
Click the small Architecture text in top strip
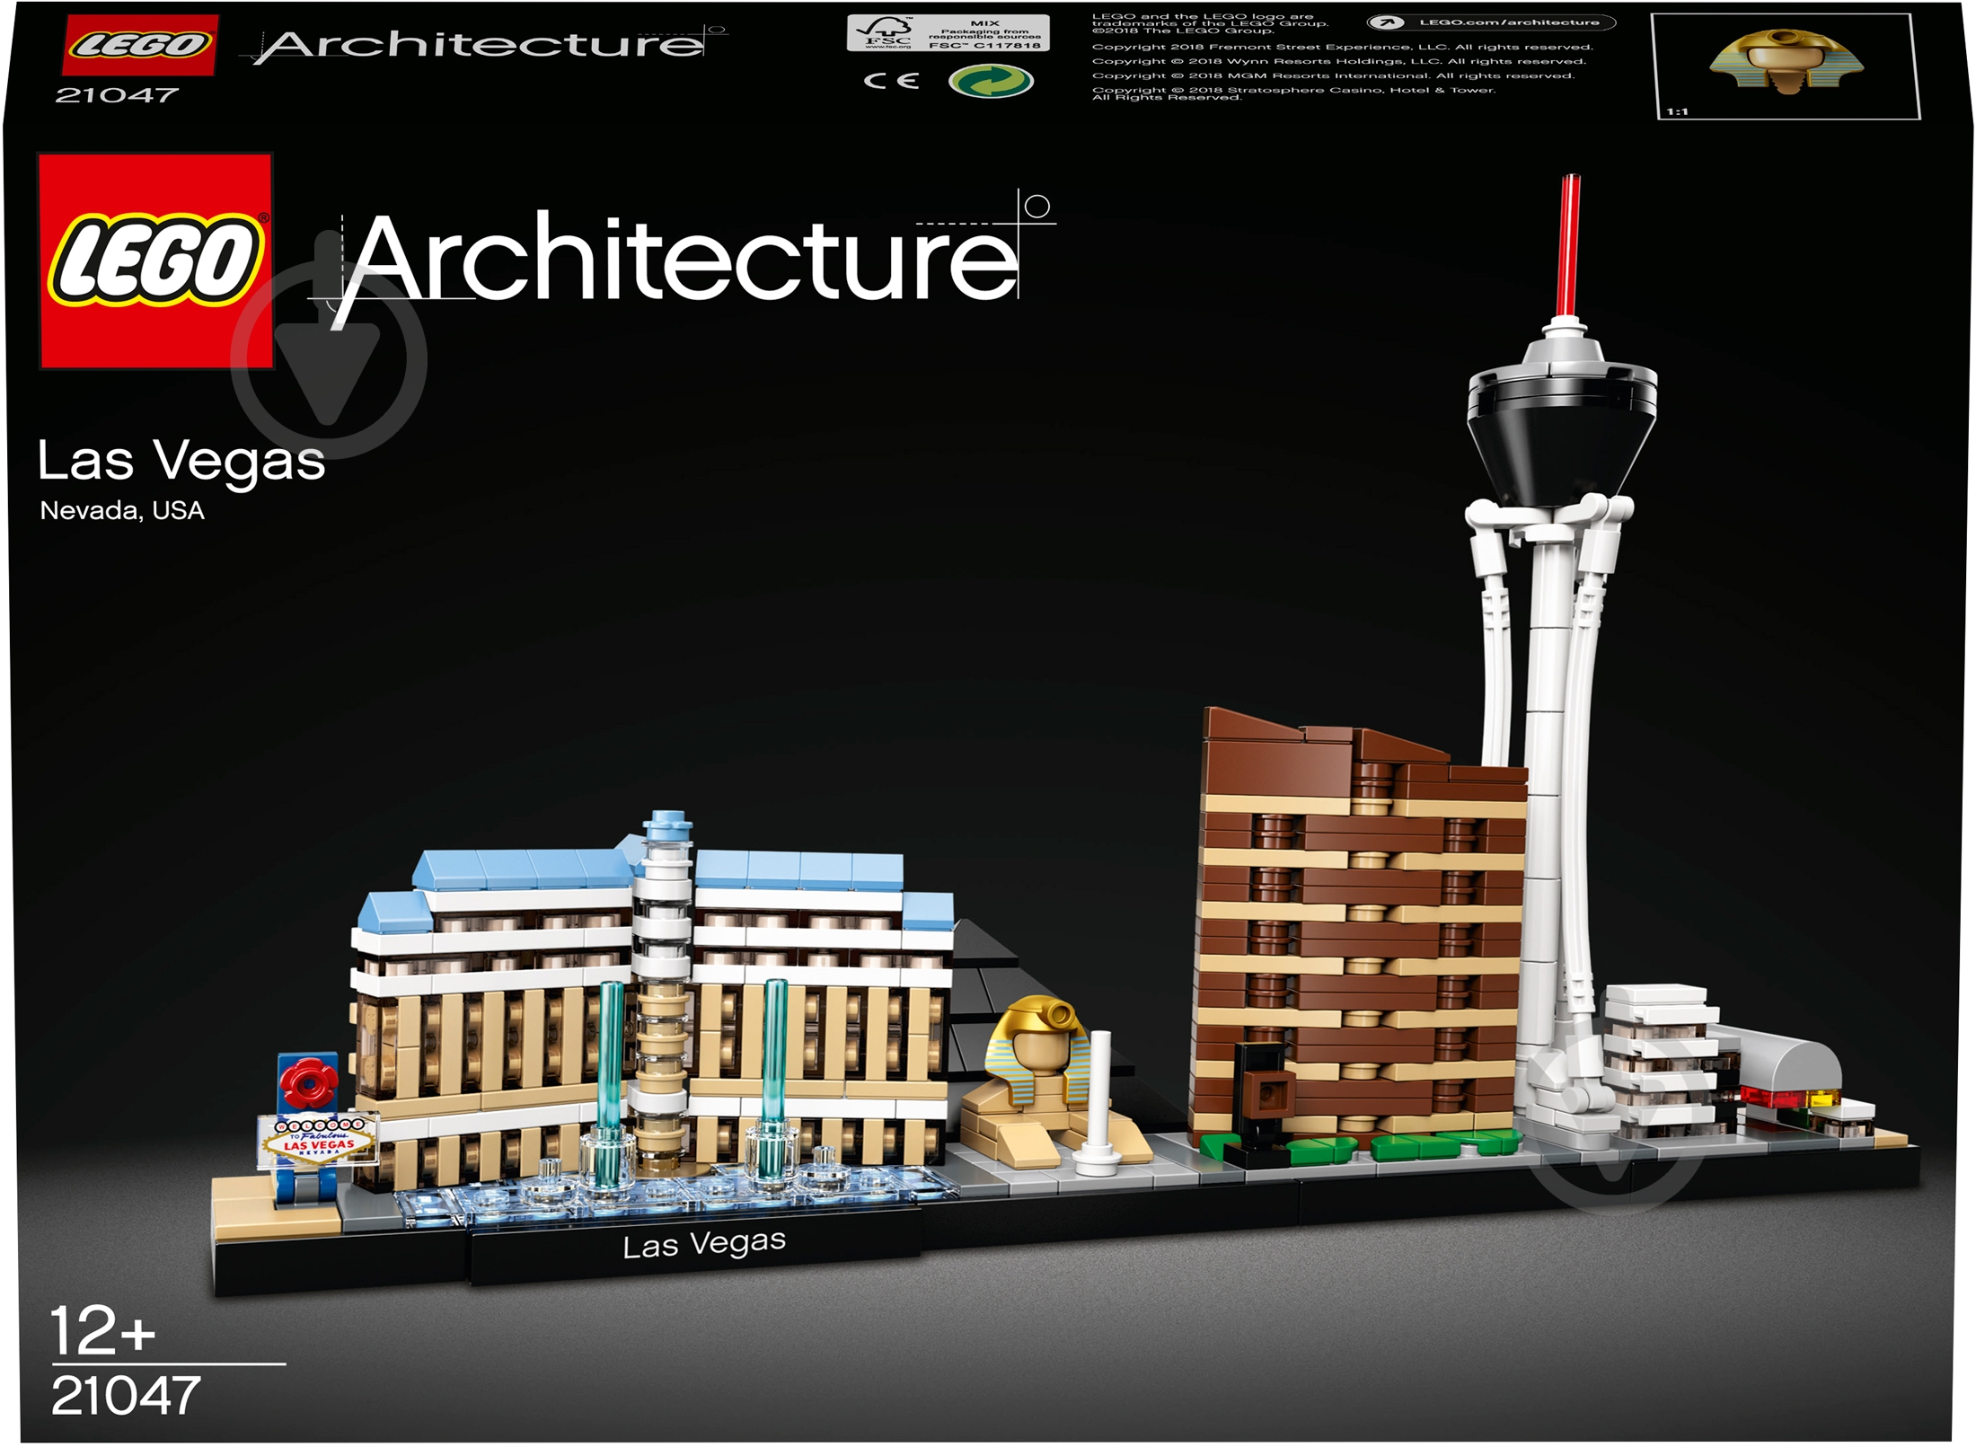[x=485, y=45]
